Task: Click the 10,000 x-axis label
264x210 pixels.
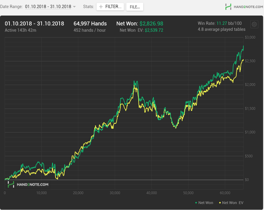Action: (41, 193)
